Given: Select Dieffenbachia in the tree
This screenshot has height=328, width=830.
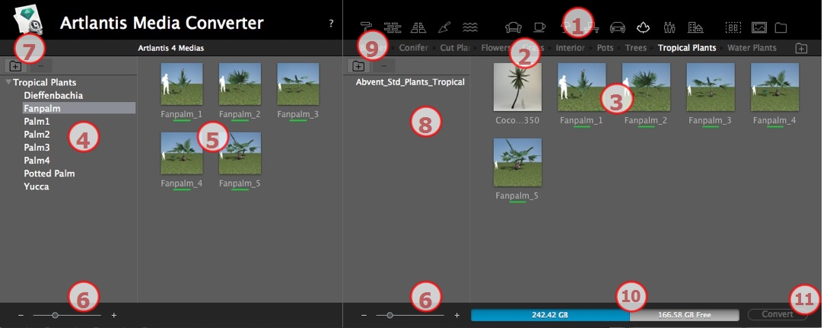Looking at the screenshot, I should tap(53, 95).
